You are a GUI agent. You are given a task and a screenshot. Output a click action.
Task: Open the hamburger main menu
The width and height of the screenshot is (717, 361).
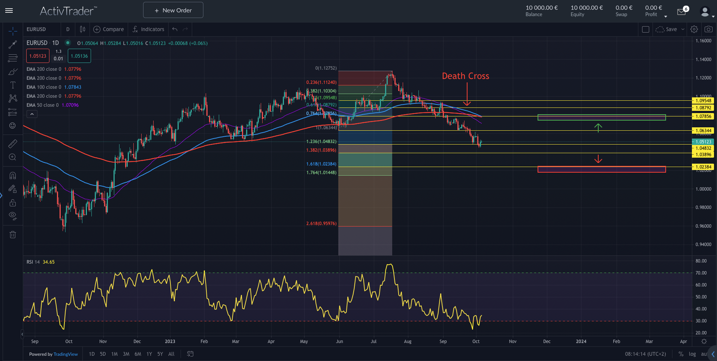9,10
